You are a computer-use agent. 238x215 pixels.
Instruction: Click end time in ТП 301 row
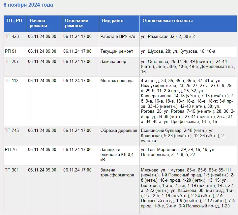pos(77,170)
